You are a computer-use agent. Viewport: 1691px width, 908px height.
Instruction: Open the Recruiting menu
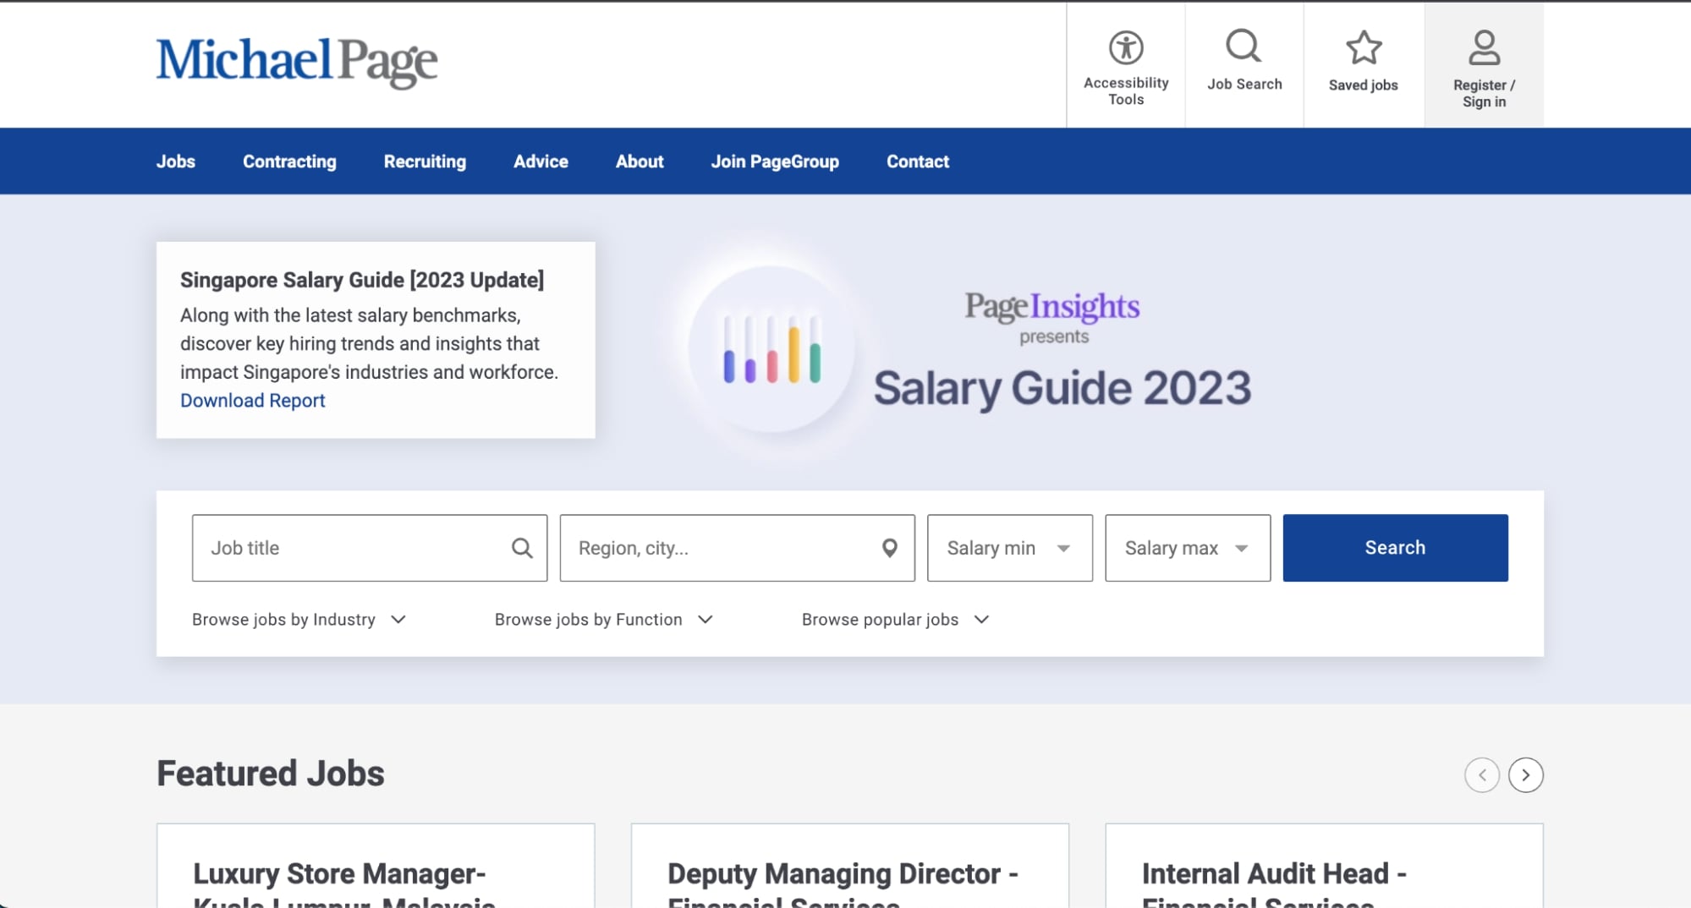(x=425, y=161)
